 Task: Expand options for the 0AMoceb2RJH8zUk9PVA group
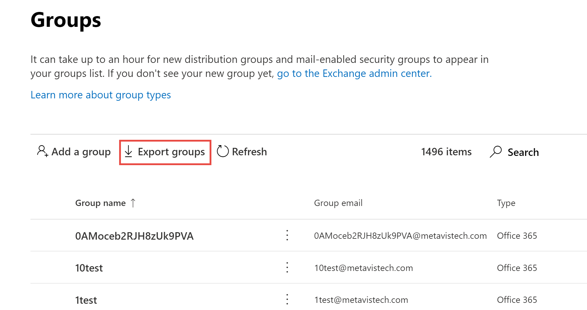point(287,235)
